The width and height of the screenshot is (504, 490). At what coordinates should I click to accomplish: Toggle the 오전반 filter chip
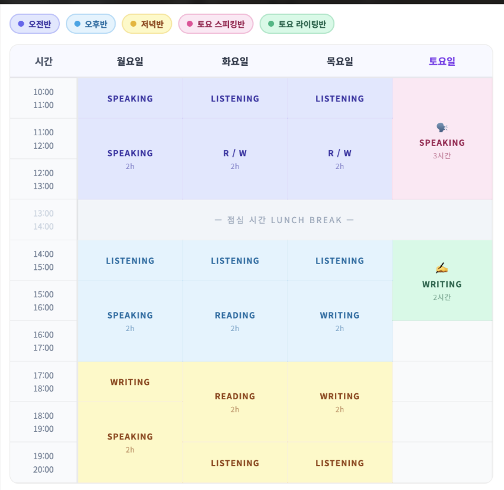pos(35,24)
